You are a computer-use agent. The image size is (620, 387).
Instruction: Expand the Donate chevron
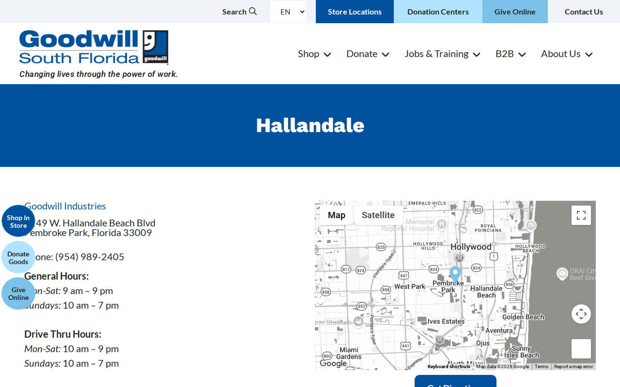pos(386,55)
